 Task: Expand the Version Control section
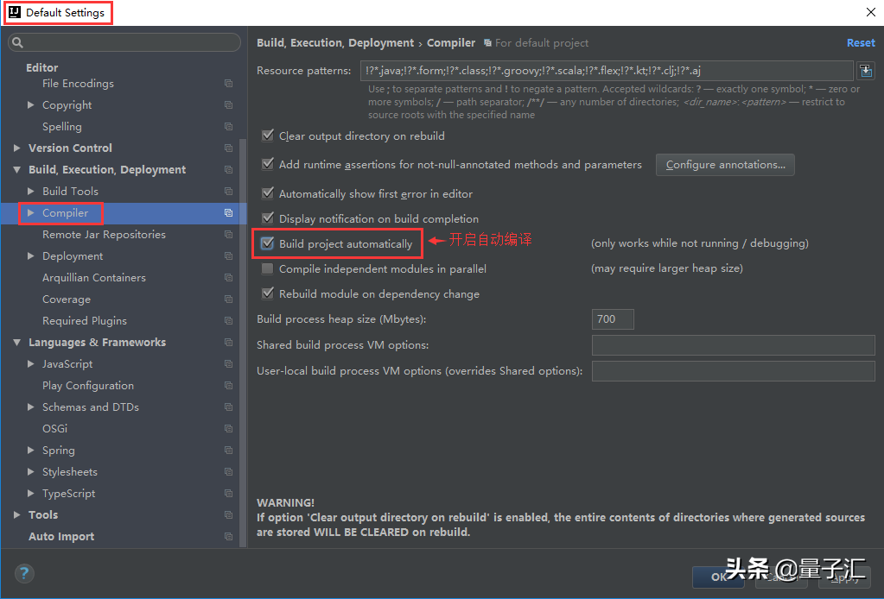pos(15,148)
